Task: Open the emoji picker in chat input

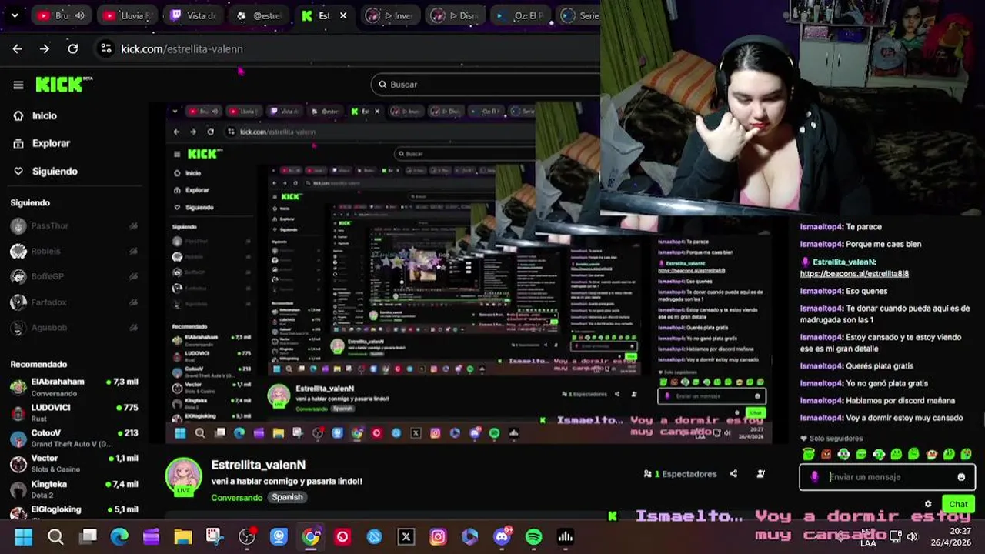Action: [961, 477]
